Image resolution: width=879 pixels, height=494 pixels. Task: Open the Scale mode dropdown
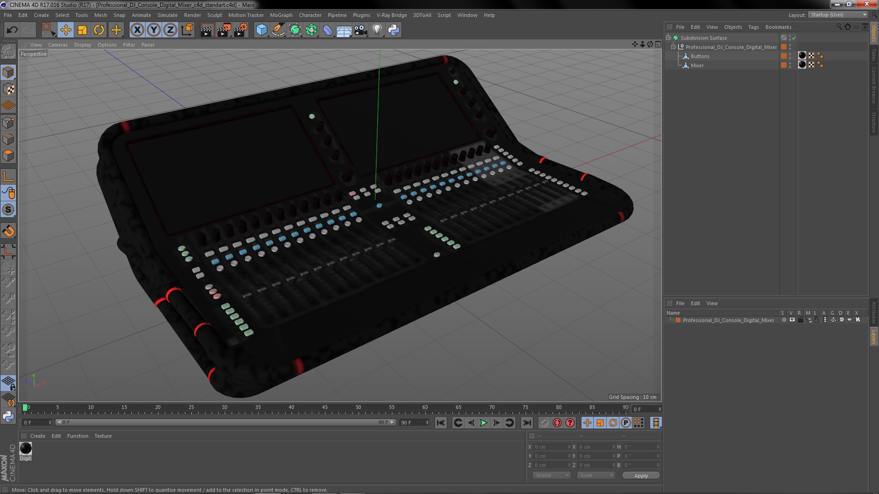click(x=596, y=475)
